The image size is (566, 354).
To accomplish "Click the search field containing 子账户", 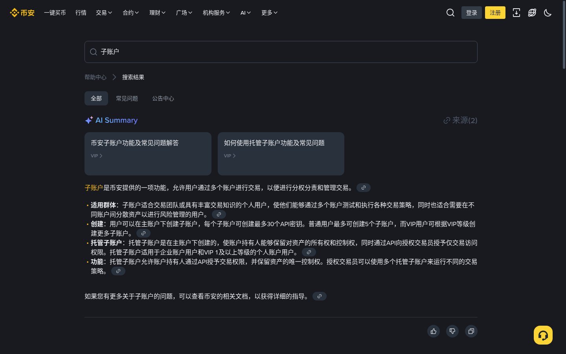I will [281, 52].
